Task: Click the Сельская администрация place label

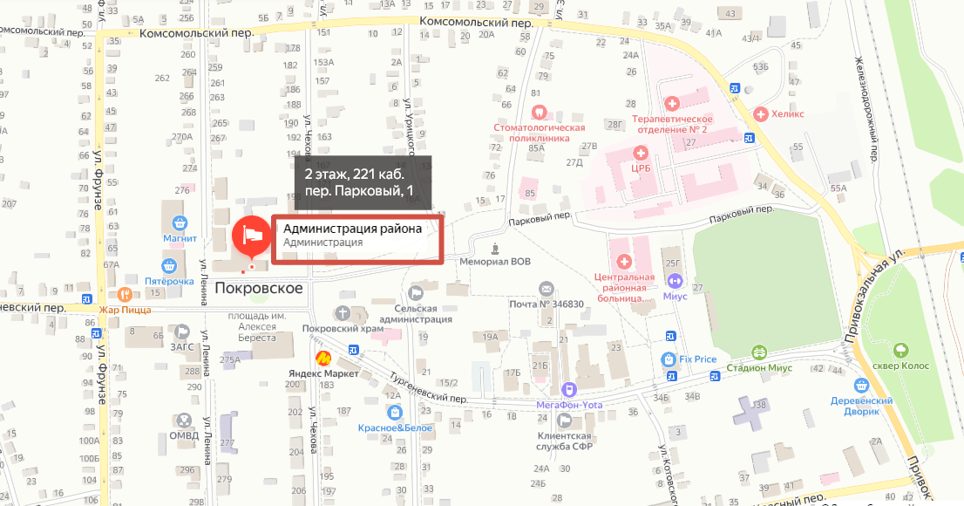Action: (x=416, y=314)
